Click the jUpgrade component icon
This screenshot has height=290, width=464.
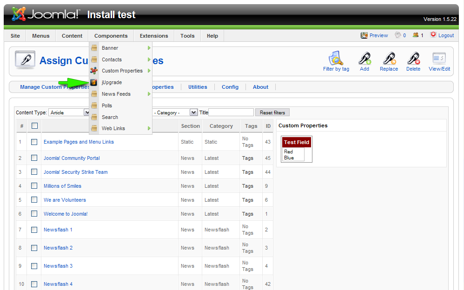coord(94,82)
